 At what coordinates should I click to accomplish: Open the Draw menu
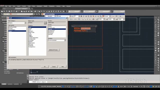tap(33, 6)
